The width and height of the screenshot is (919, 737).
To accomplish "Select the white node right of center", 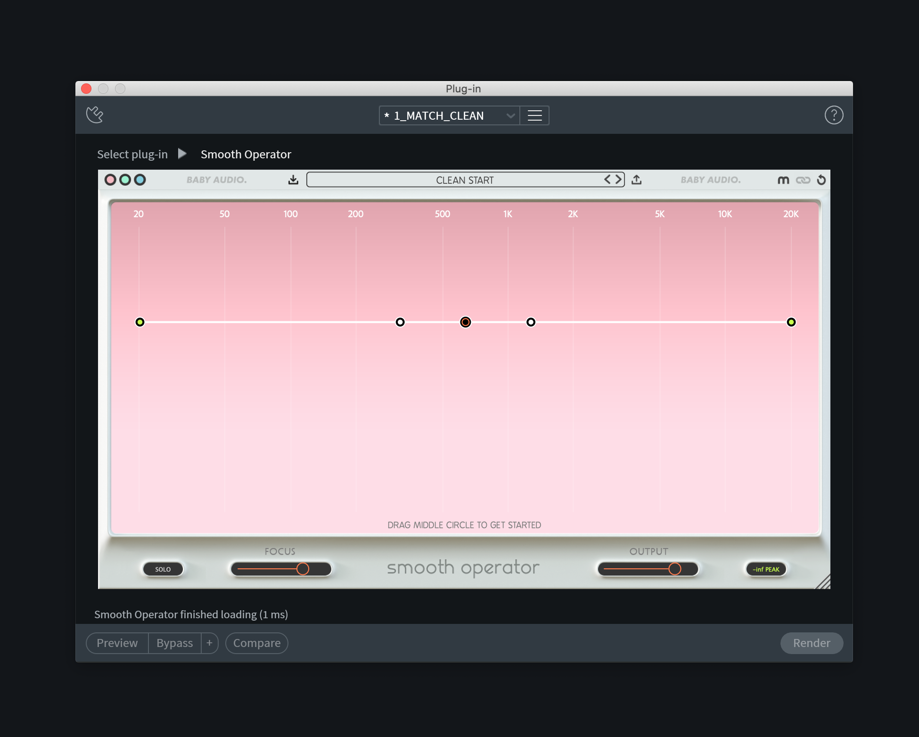I will (x=531, y=322).
